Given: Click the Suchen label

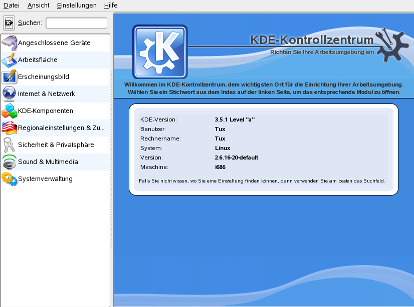Looking at the screenshot, I should point(30,23).
